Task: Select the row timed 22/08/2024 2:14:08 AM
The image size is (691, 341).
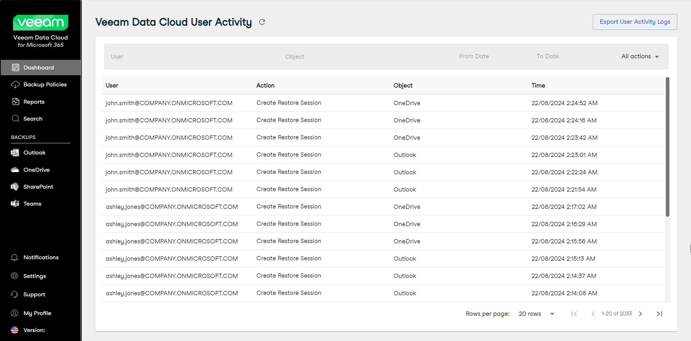Action: [384, 293]
